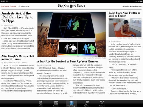Tap the clock in the status bar
The image size is (143, 107).
pyautogui.click(x=71, y=1)
